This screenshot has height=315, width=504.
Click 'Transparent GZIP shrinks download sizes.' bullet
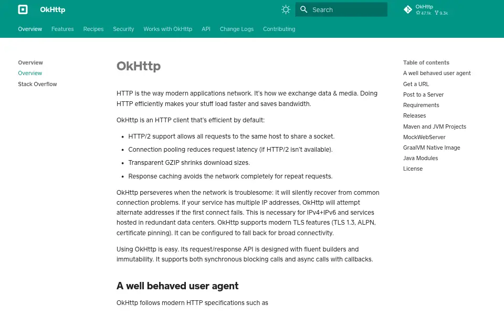189,163
